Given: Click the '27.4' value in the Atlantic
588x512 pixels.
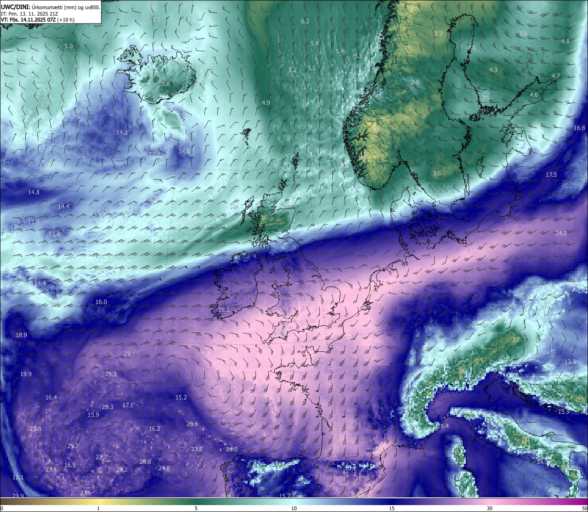Looking at the screenshot, I should [x=51, y=470].
